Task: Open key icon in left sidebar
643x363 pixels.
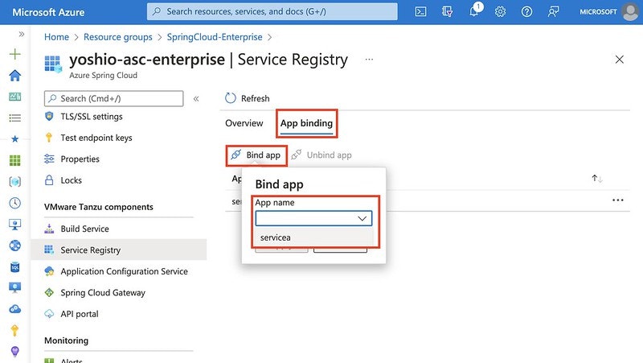Action: point(15,330)
